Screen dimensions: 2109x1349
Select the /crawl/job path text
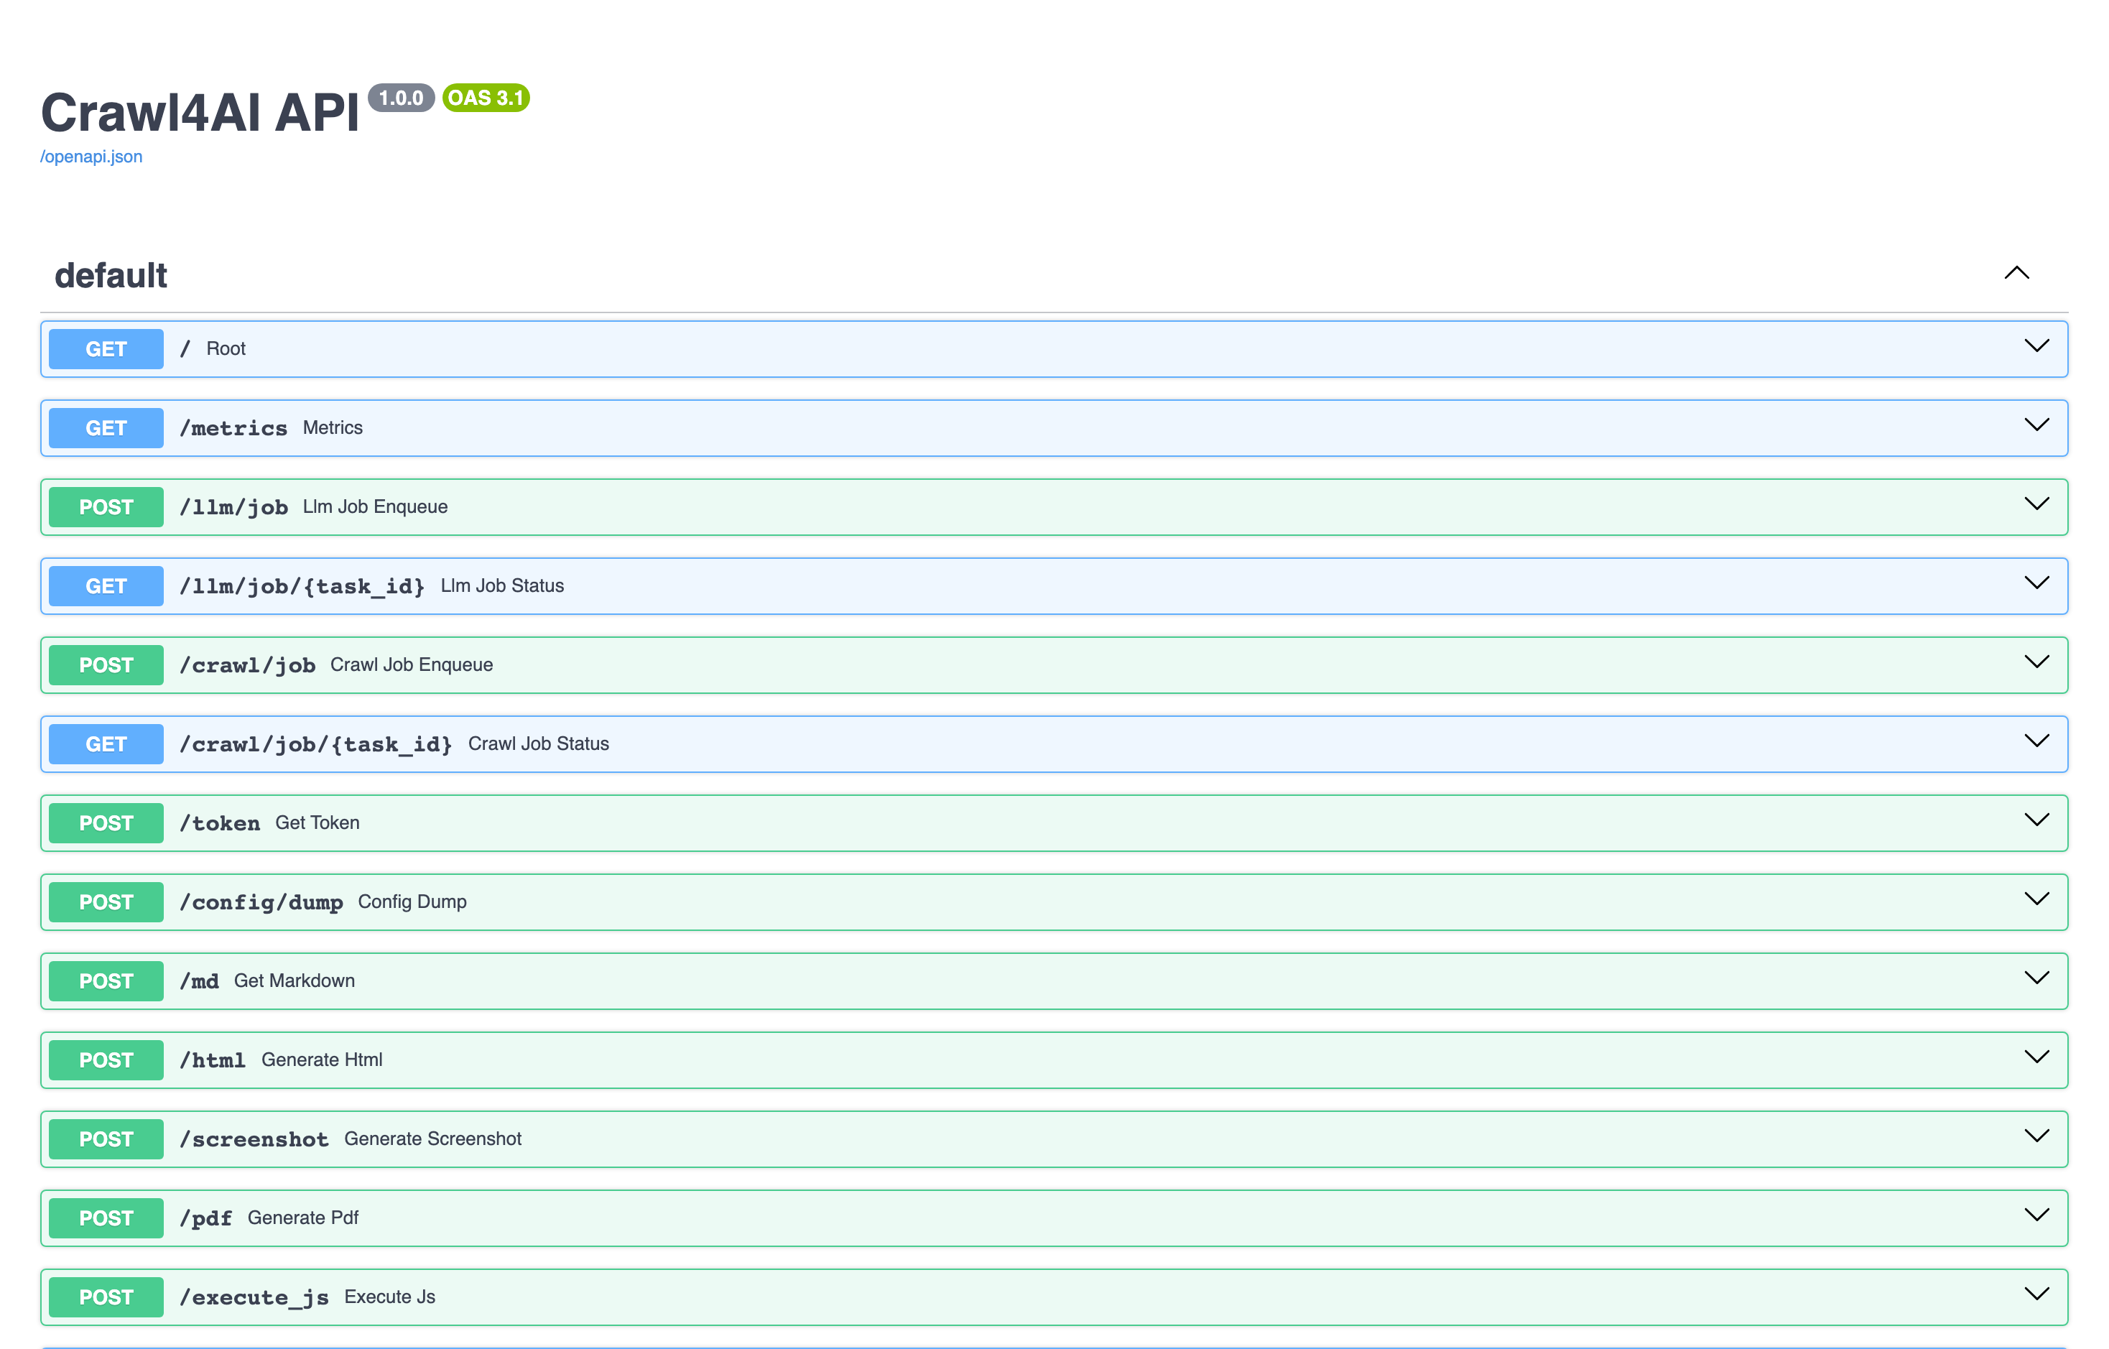pyautogui.click(x=247, y=665)
